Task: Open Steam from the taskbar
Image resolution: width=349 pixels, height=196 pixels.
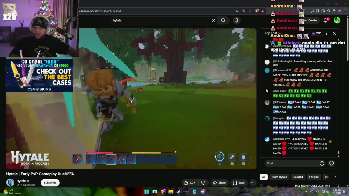Action: 179,192
